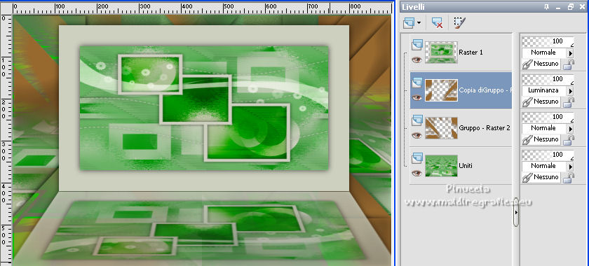The height and width of the screenshot is (266, 589).
Task: Click the Edit Selection icon in Livelli toolbar
Action: [459, 23]
